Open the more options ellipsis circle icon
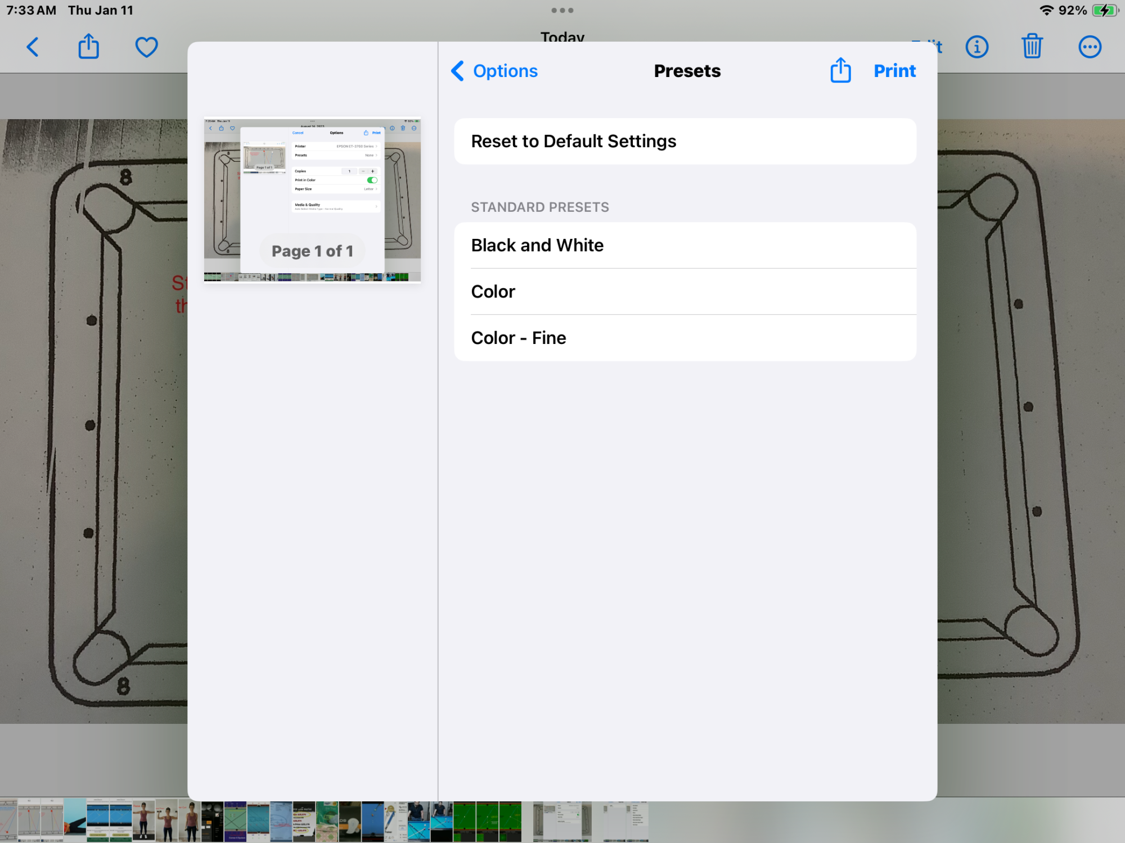The width and height of the screenshot is (1125, 843). click(x=1090, y=47)
